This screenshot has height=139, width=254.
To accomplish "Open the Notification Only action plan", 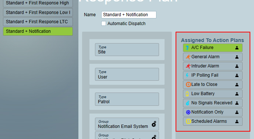I will tap(213, 112).
